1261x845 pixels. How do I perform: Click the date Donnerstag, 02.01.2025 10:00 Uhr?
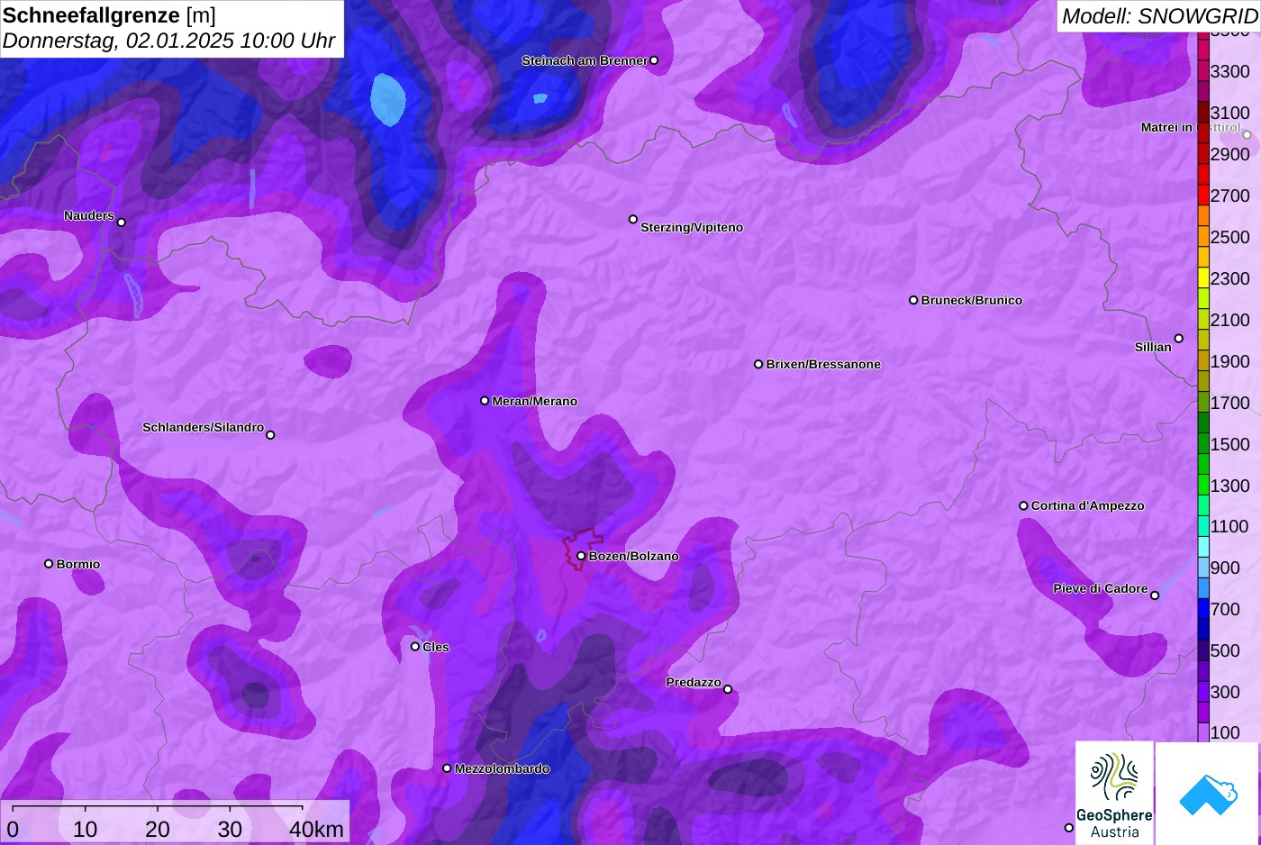click(x=168, y=41)
